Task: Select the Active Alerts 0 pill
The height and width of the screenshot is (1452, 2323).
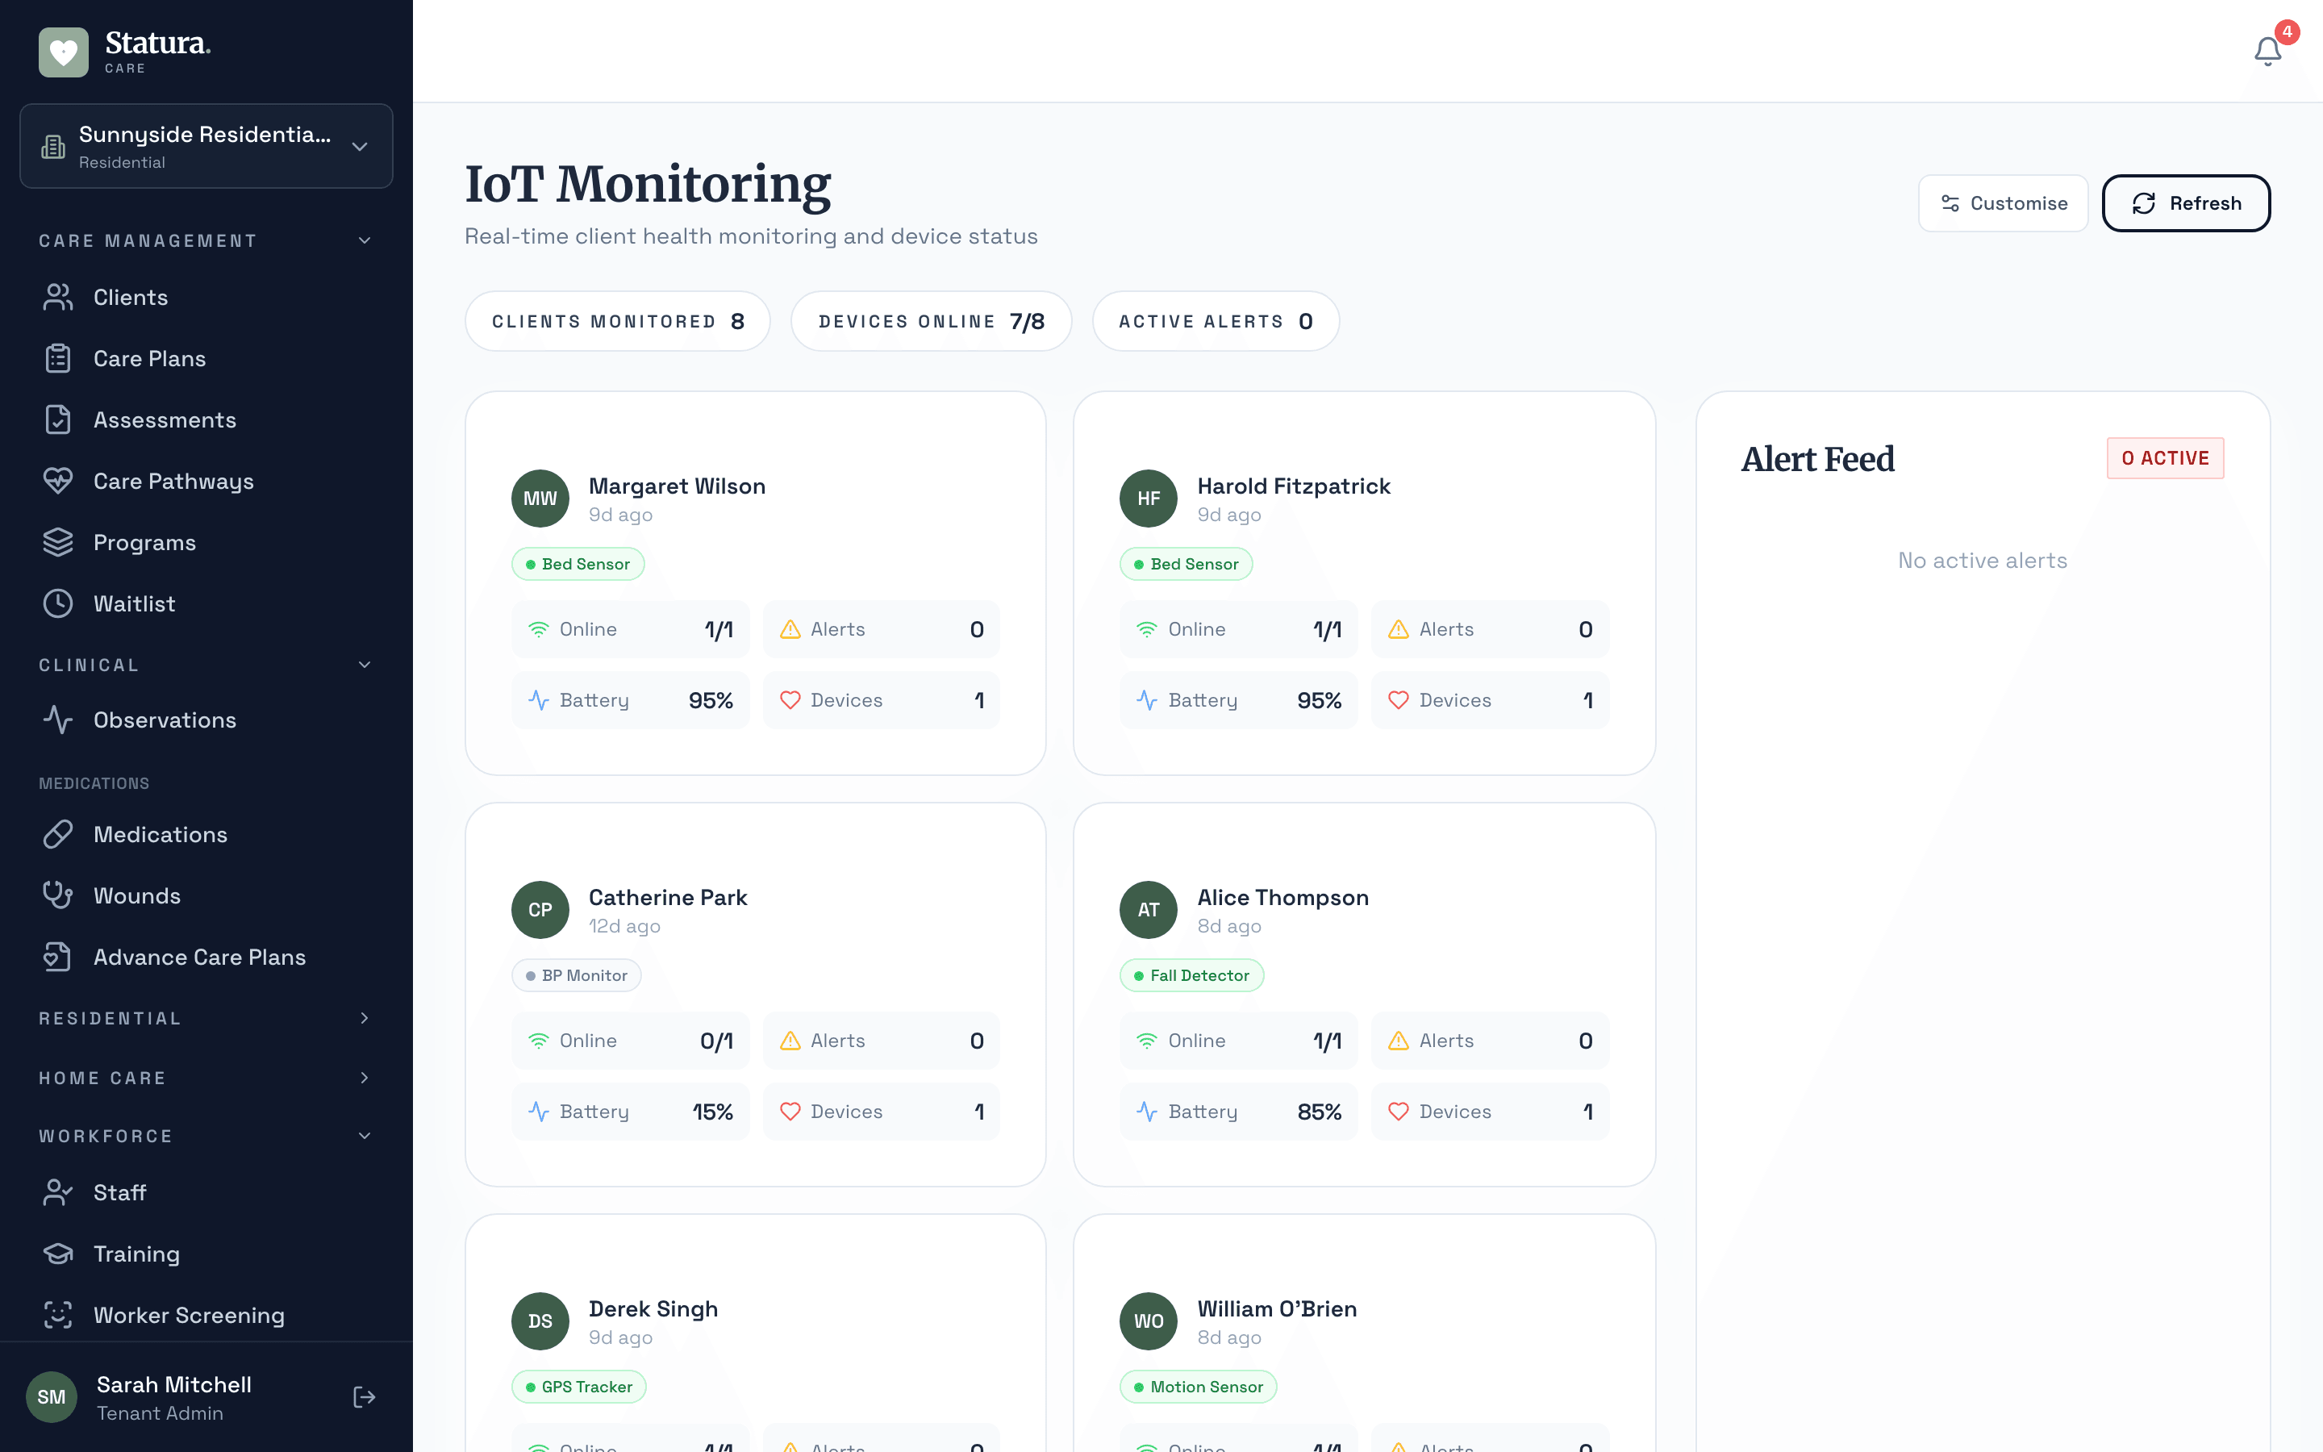Action: (1216, 322)
